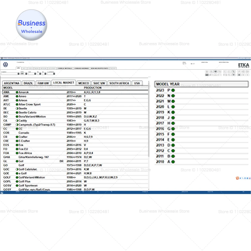The image size is (251, 251).
Task: Click the pushpin icon in the toolbar
Action: point(239,72)
